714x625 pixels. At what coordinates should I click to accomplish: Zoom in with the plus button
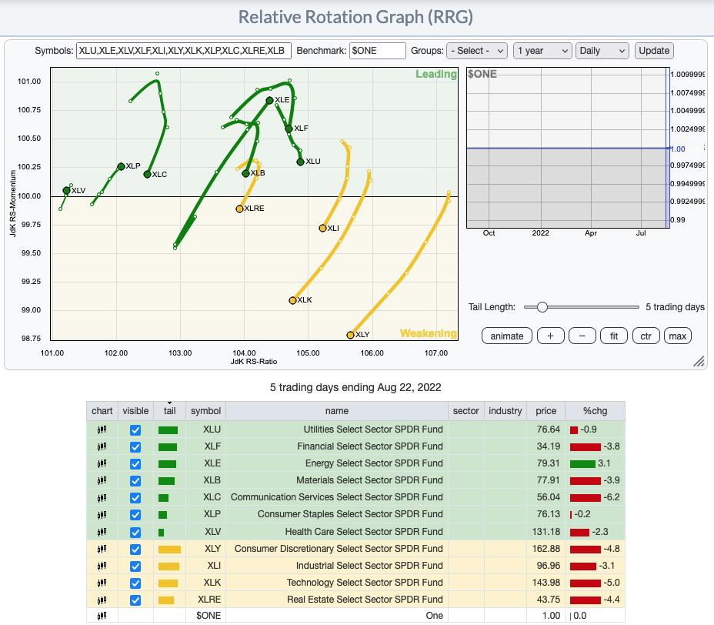click(x=551, y=336)
